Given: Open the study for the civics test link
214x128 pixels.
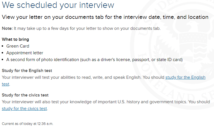Looking at the screenshot, I should tap(24, 109).
